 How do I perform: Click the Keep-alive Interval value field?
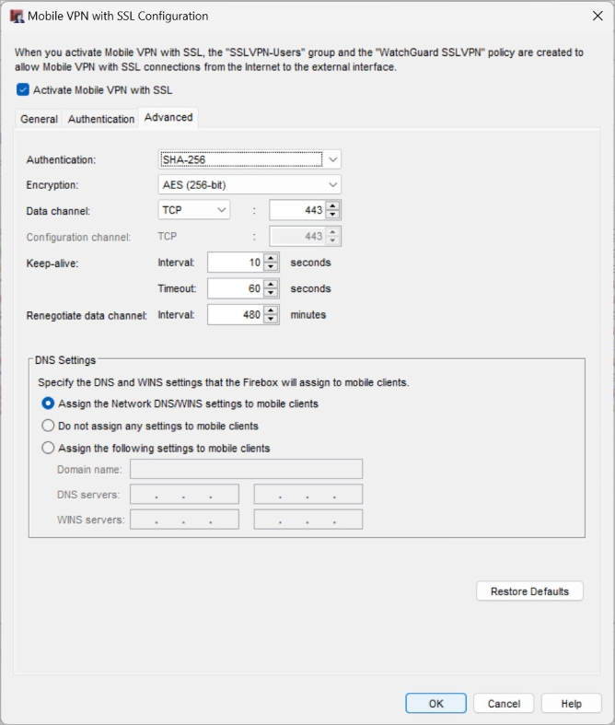tap(236, 263)
